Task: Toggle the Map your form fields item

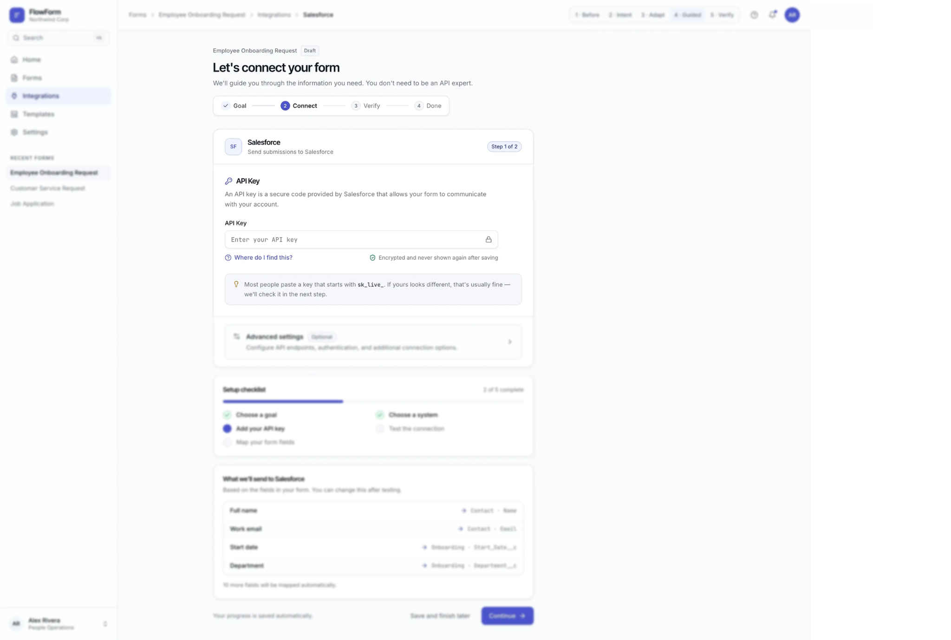Action: click(x=259, y=442)
